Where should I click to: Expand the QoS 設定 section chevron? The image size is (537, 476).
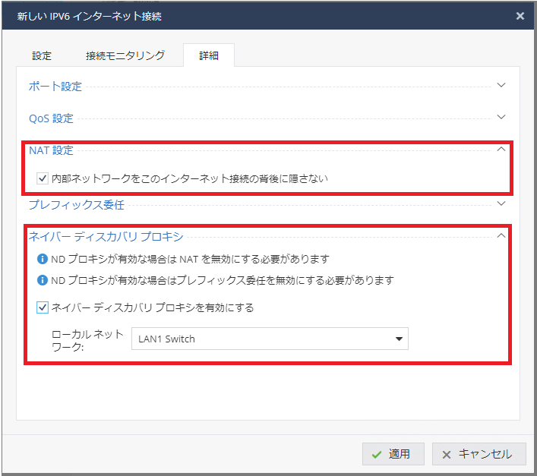point(501,117)
